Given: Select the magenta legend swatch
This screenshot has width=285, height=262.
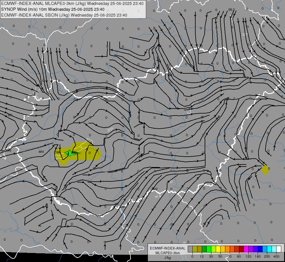Looking at the screenshot, I should (x=246, y=249).
